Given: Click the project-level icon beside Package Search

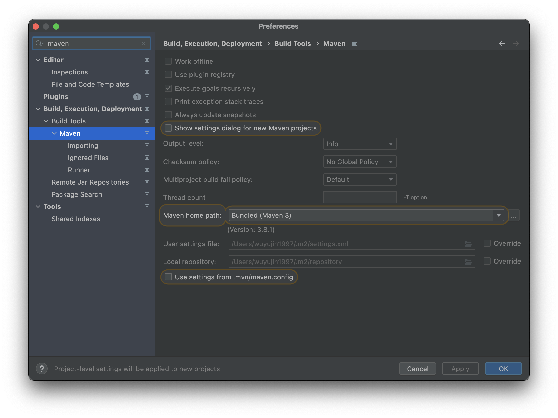Looking at the screenshot, I should [147, 194].
